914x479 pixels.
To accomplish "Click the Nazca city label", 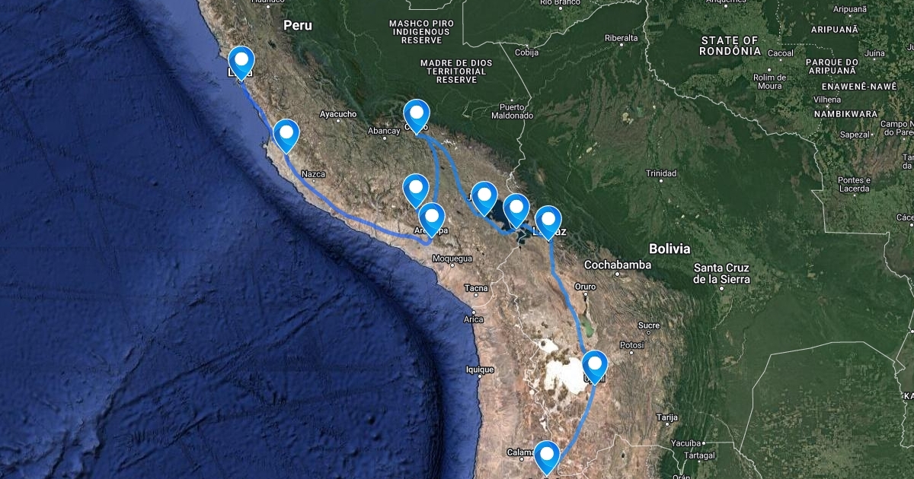I will click(x=314, y=174).
